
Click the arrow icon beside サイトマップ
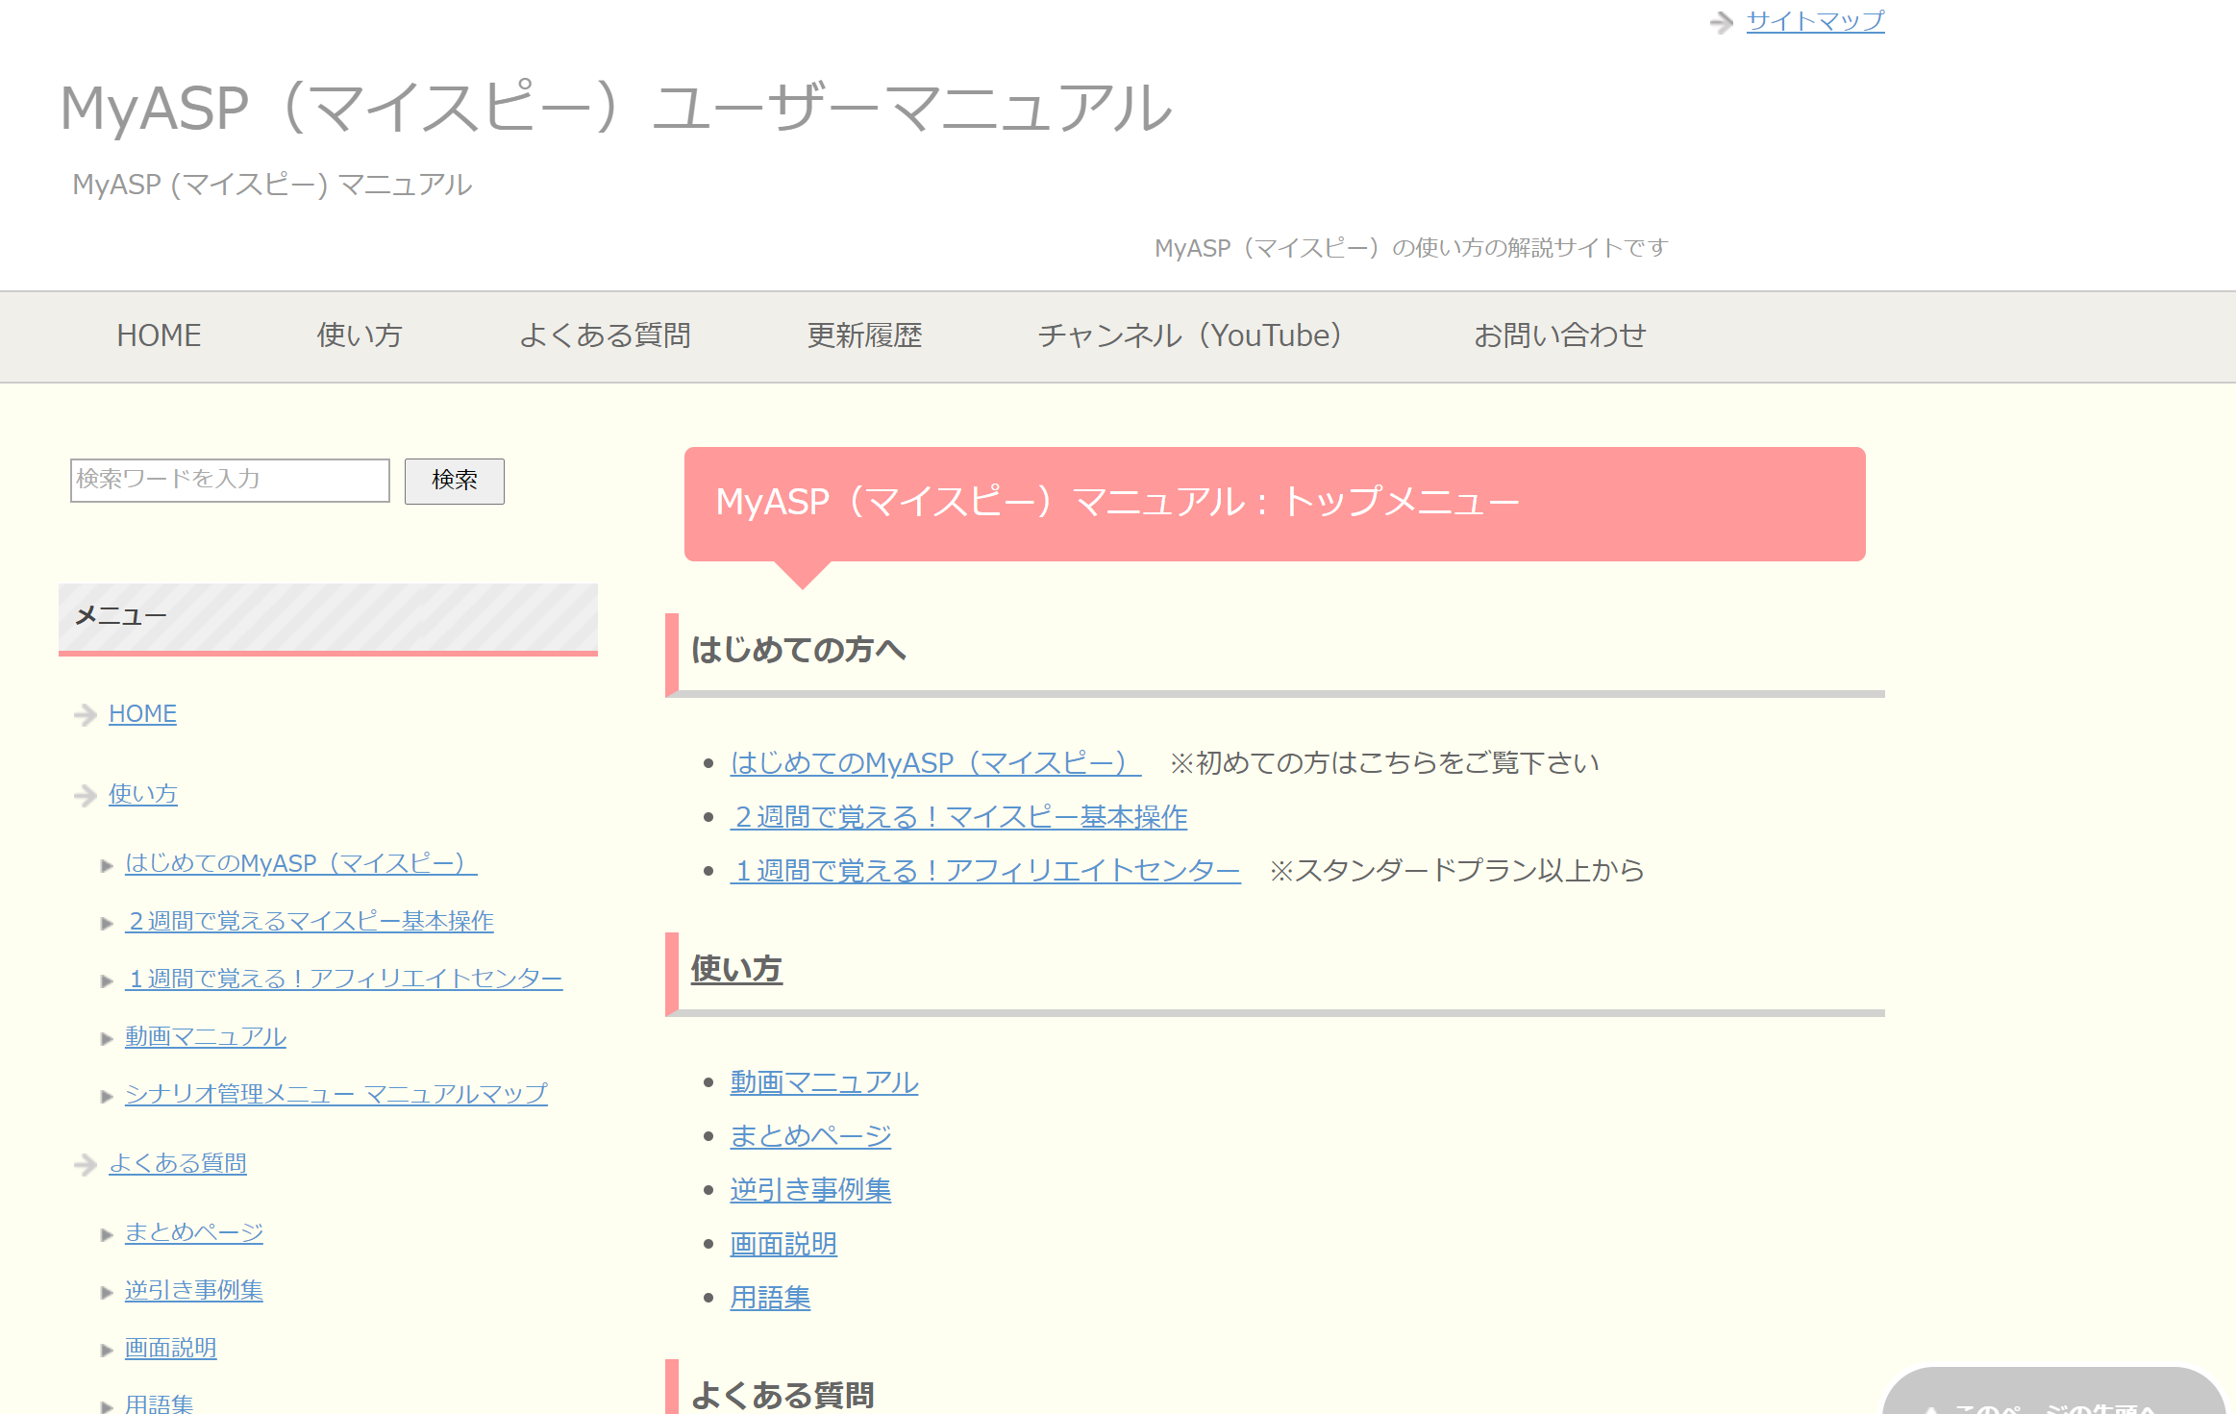coord(1721,22)
